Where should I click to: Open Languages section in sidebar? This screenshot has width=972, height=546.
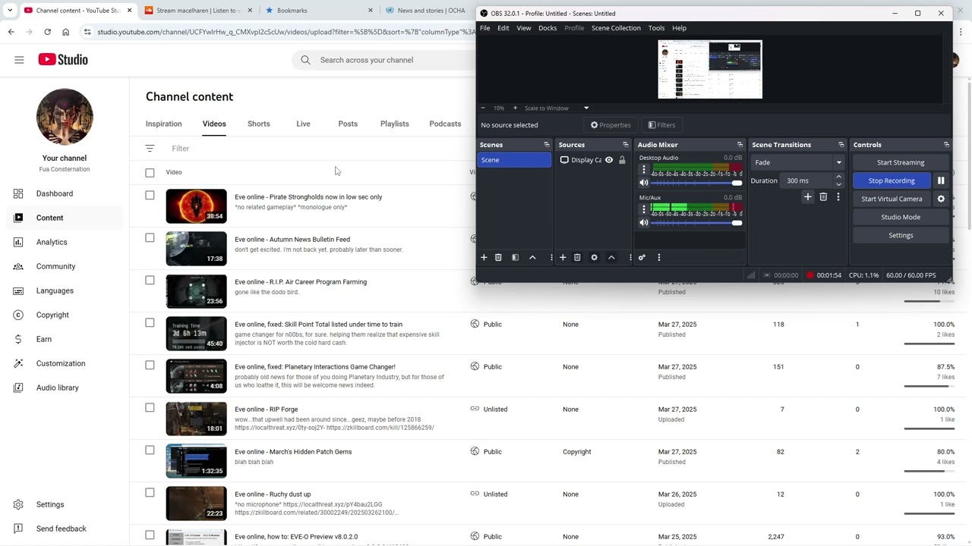pyautogui.click(x=55, y=290)
